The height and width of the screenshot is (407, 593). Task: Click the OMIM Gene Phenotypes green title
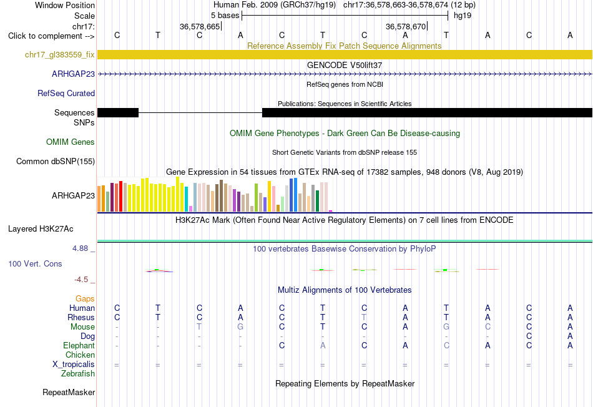point(345,133)
